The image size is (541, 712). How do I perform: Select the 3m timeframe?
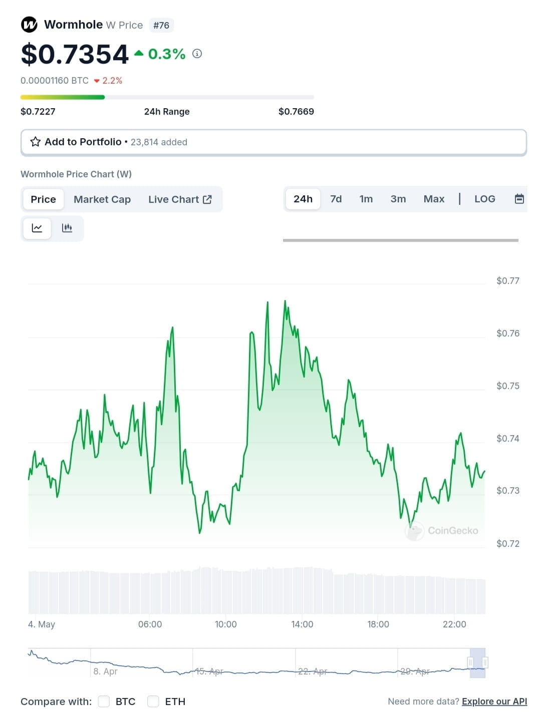coord(398,199)
